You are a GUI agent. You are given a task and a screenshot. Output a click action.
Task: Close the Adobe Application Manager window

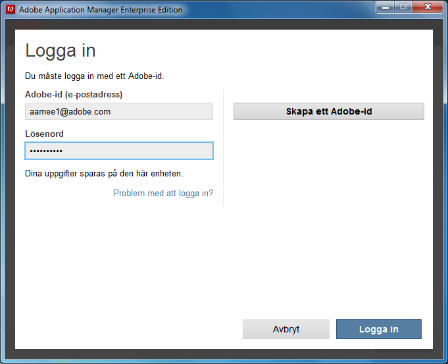(428, 7)
